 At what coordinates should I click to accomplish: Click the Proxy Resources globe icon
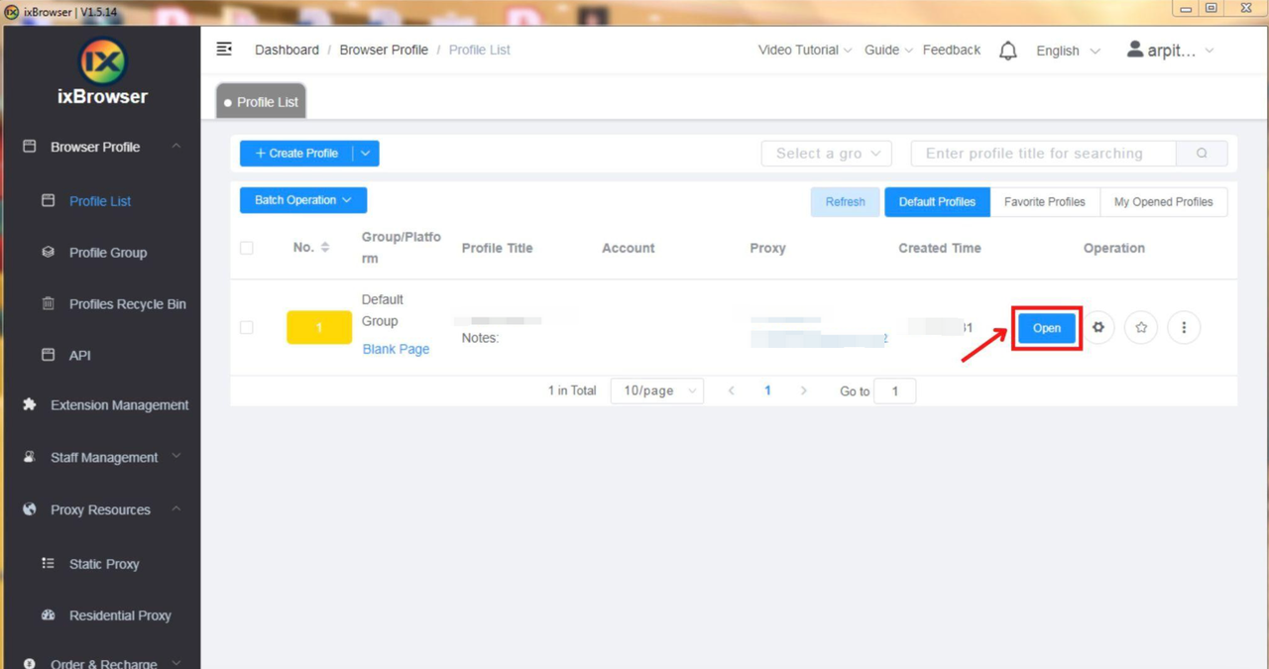point(30,509)
